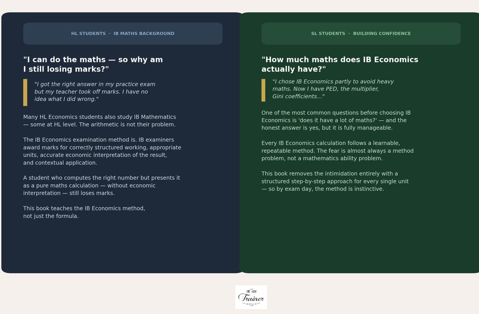Screen dimensions: 479x314
Task: Click the paragraph about IB examiners awarding marks
Action: (102, 151)
